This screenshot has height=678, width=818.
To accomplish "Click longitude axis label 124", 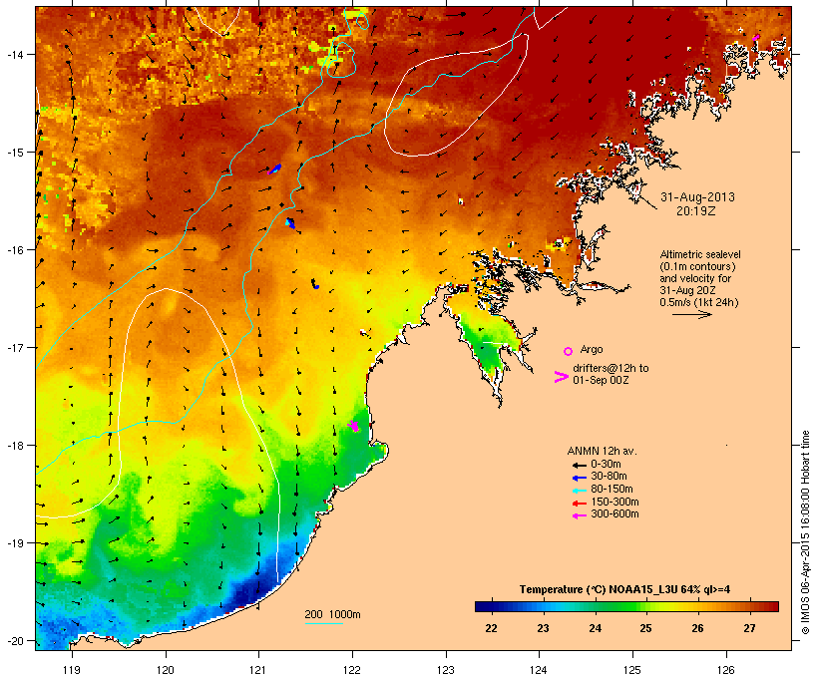I will click(x=539, y=670).
